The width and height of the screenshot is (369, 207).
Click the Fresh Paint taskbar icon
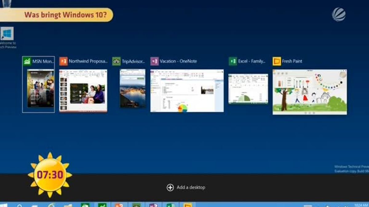click(x=187, y=205)
